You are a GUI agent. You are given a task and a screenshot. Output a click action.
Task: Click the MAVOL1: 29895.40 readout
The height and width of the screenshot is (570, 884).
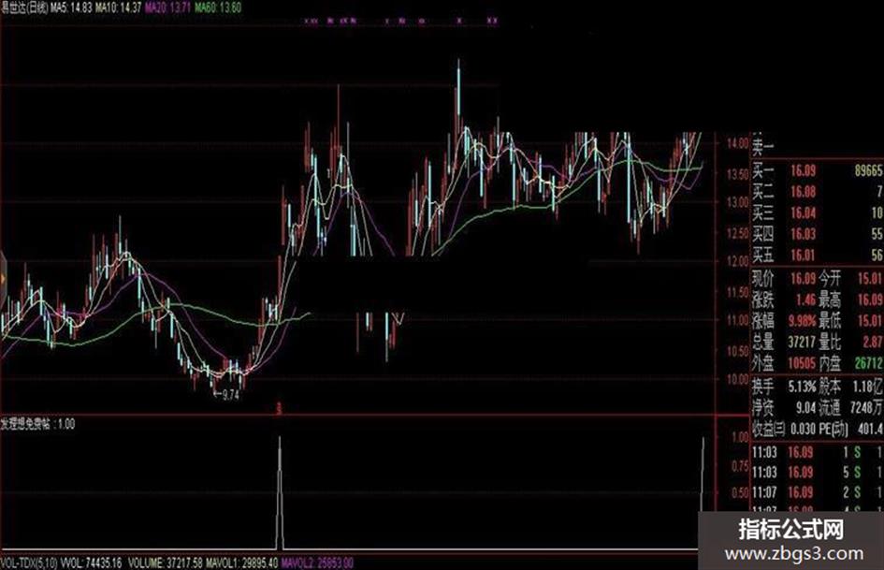242,563
